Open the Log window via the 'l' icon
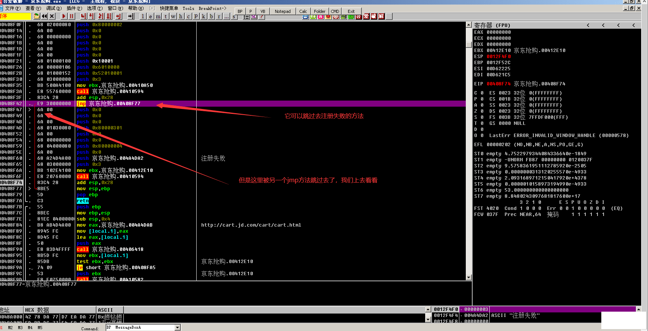 pos(143,16)
